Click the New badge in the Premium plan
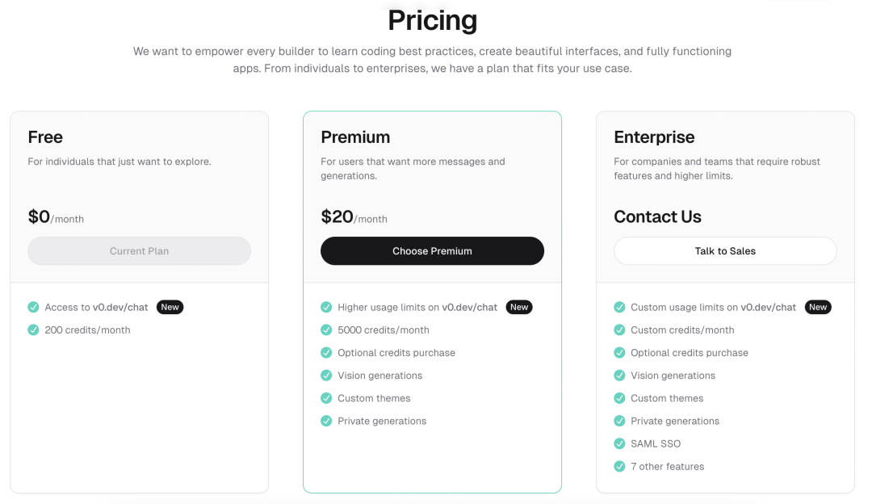Image resolution: width=872 pixels, height=504 pixels. click(519, 307)
